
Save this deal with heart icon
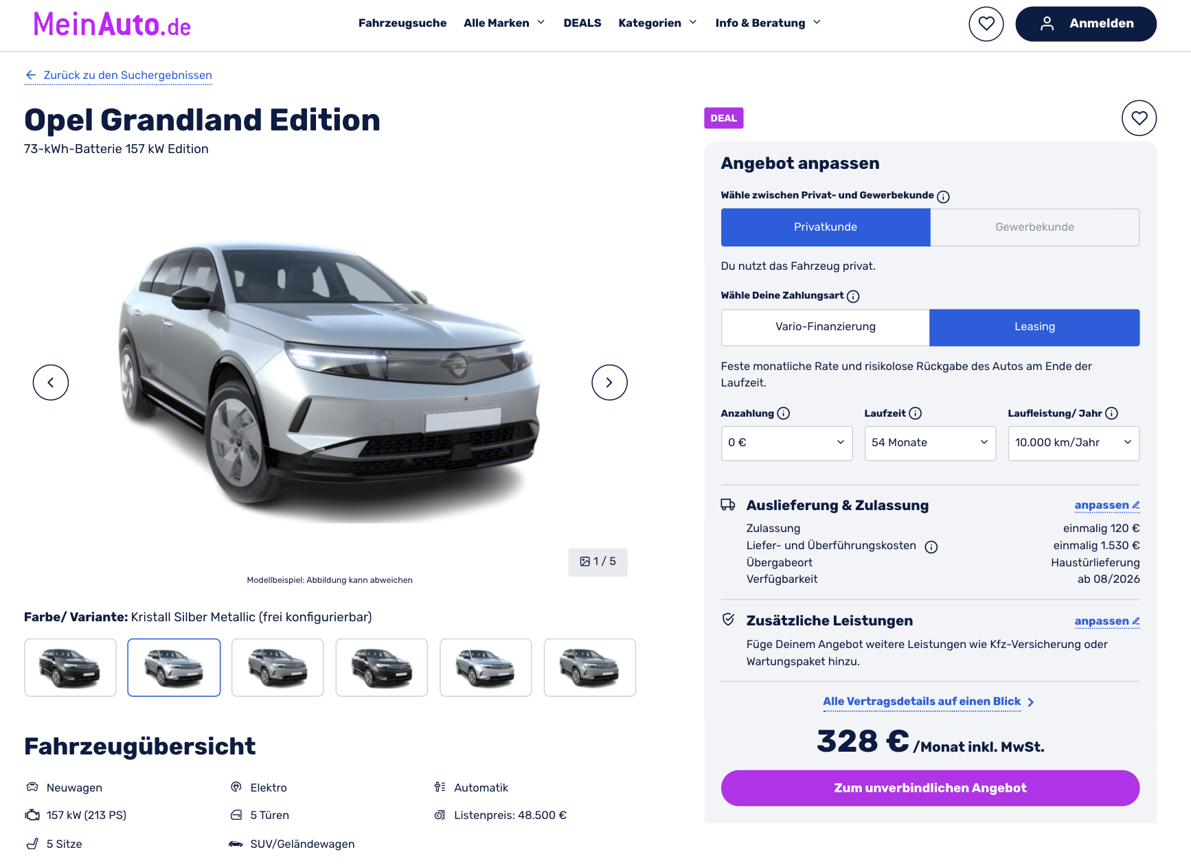pyautogui.click(x=1139, y=118)
